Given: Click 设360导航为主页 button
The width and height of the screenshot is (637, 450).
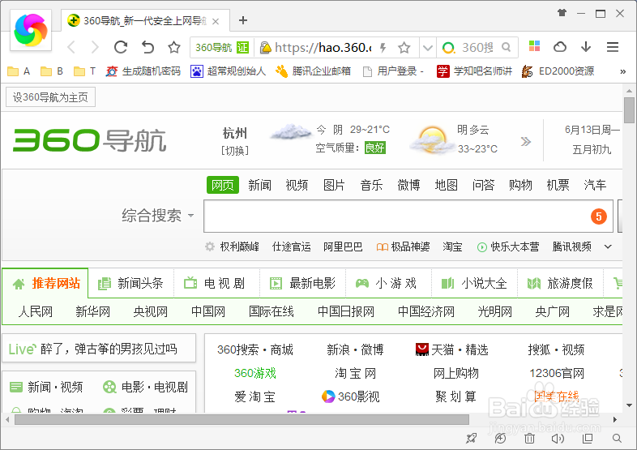Looking at the screenshot, I should 50,97.
